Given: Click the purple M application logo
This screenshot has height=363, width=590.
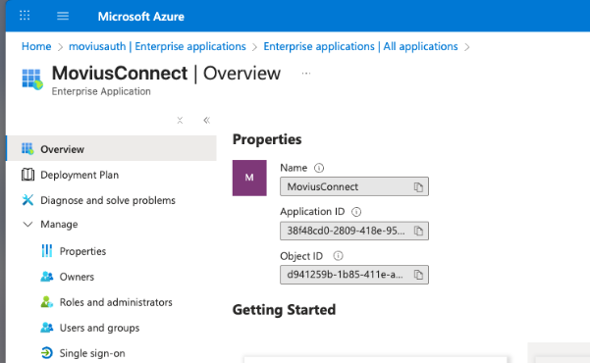Looking at the screenshot, I should 249,178.
